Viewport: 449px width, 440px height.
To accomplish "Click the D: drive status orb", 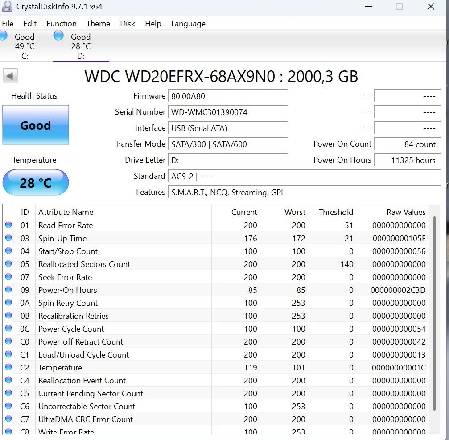I will click(x=58, y=36).
